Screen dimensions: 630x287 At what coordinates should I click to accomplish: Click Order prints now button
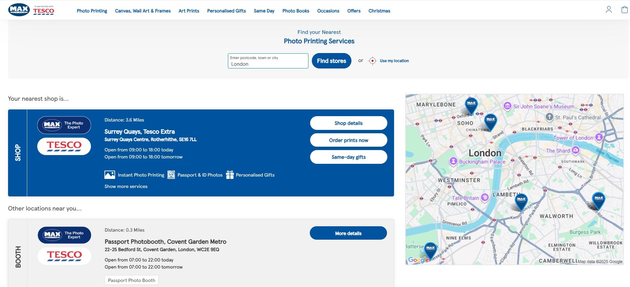click(x=348, y=140)
